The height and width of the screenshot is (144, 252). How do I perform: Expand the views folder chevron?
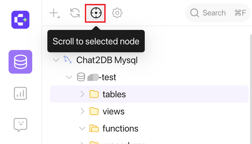pyautogui.click(x=82, y=111)
